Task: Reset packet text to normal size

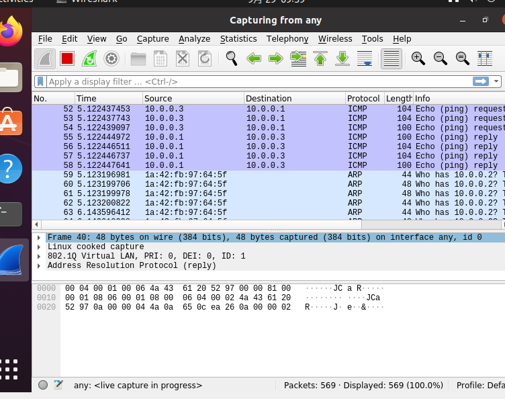Action: pos(463,58)
